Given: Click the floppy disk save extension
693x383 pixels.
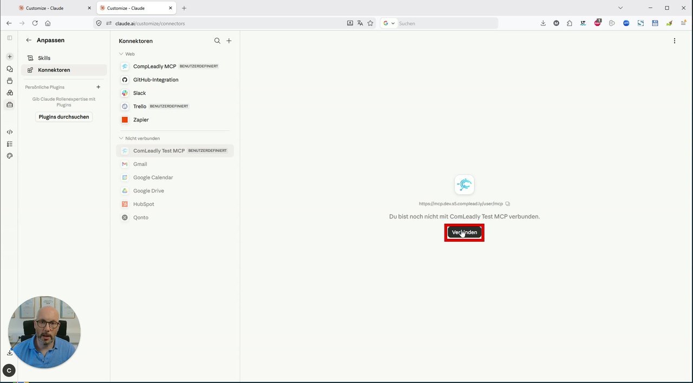Looking at the screenshot, I should point(655,23).
